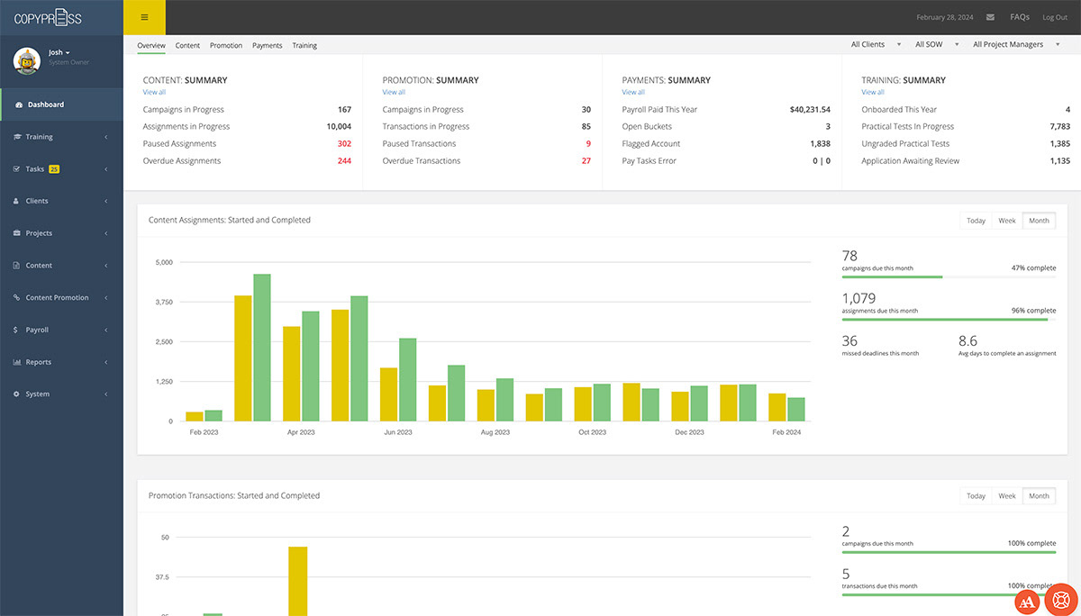Expand the Reports sidebar chevron
This screenshot has width=1081, height=616.
pyautogui.click(x=106, y=362)
